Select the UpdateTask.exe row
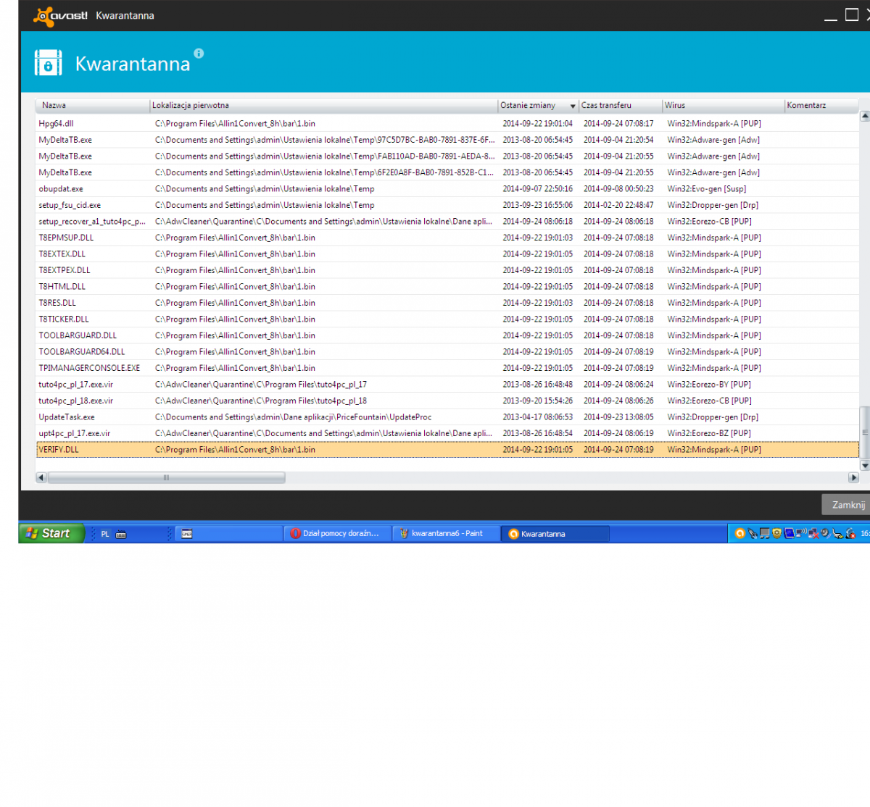 447,417
